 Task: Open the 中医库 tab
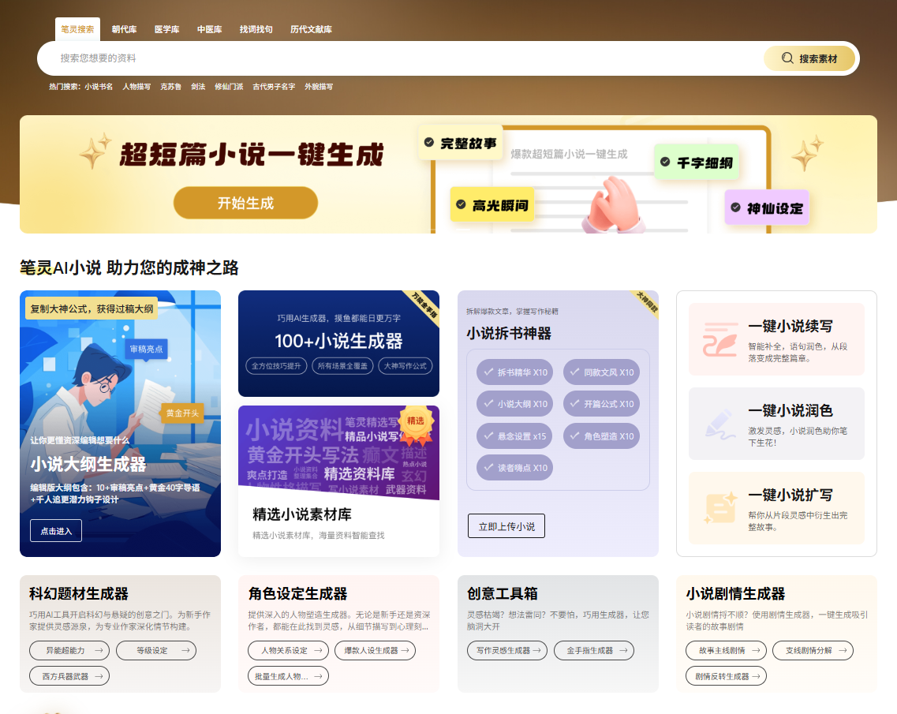tap(209, 29)
